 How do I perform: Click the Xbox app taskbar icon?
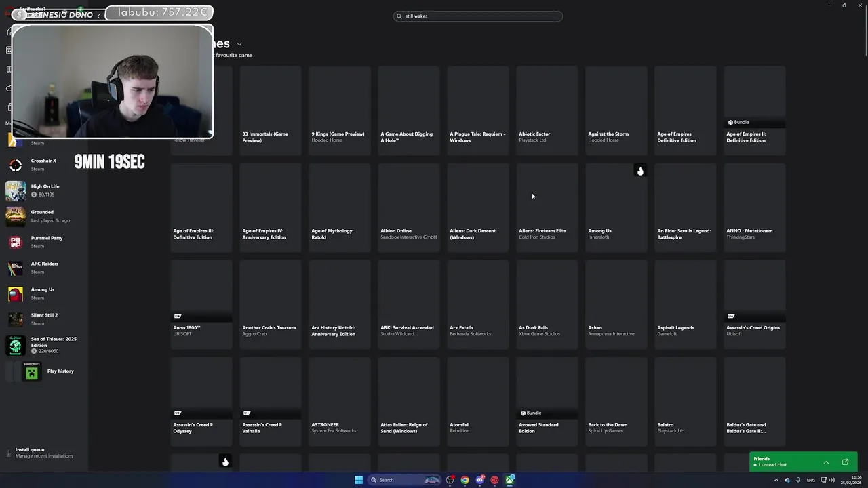[510, 480]
